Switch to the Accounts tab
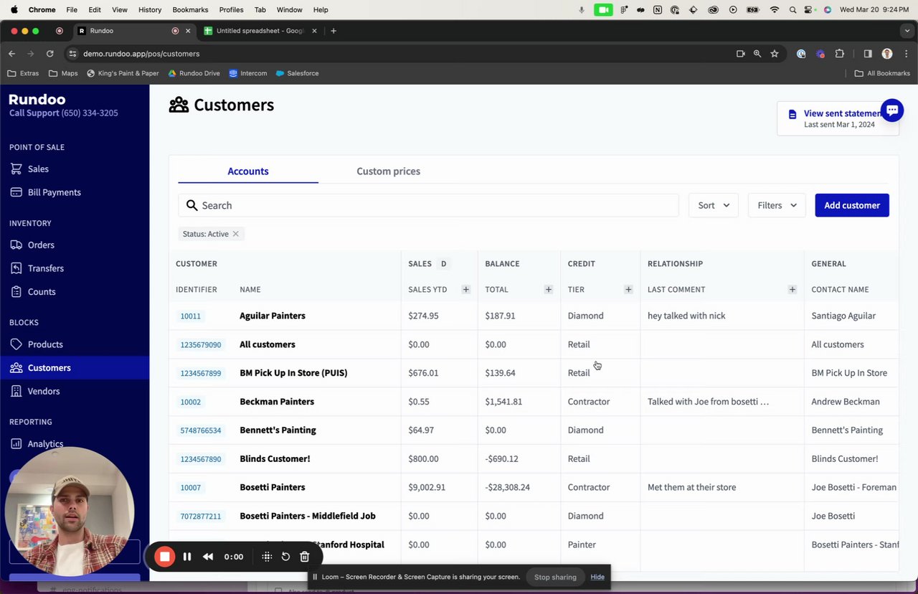 click(x=248, y=171)
